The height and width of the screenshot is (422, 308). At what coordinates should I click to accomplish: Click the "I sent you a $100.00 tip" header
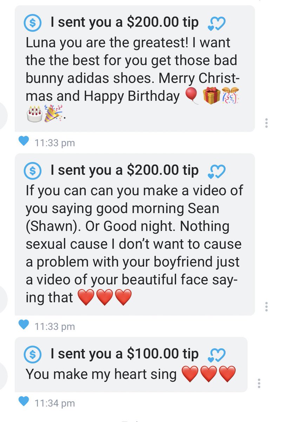coord(125,354)
